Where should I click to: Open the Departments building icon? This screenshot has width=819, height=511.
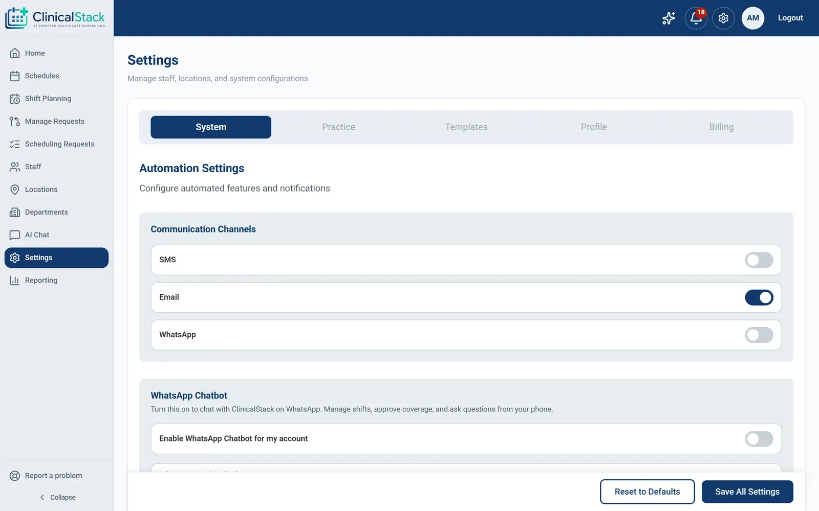(x=15, y=212)
